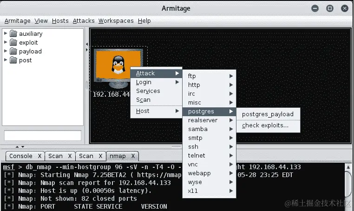Expand the telnet attack submenu
Screen dimensions: 354x211
click(209, 155)
